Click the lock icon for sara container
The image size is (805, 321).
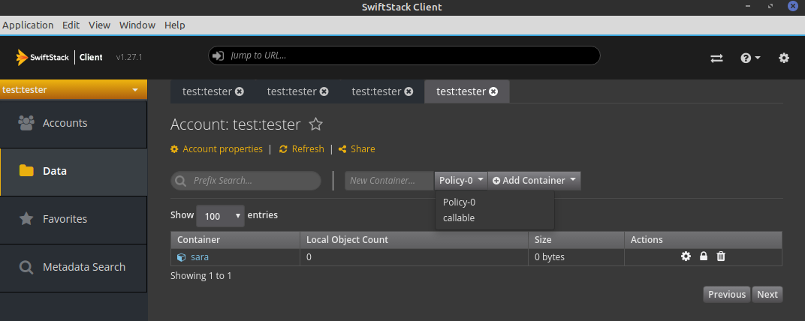pyautogui.click(x=704, y=256)
